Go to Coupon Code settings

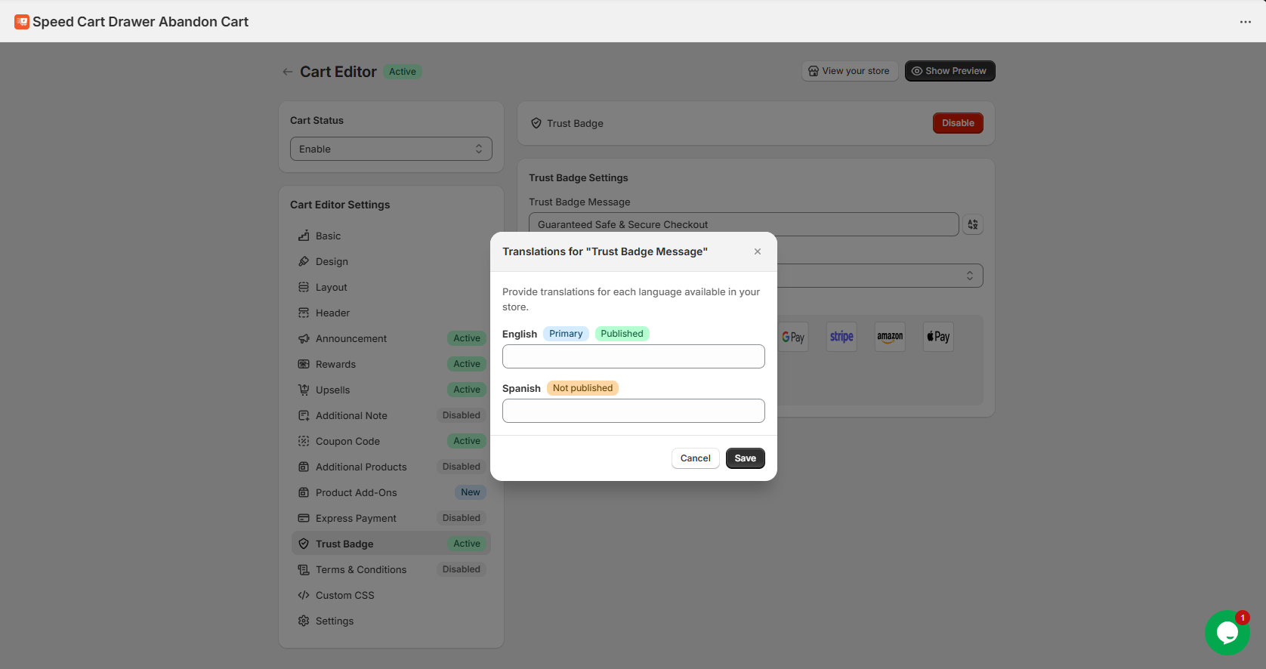[347, 442]
